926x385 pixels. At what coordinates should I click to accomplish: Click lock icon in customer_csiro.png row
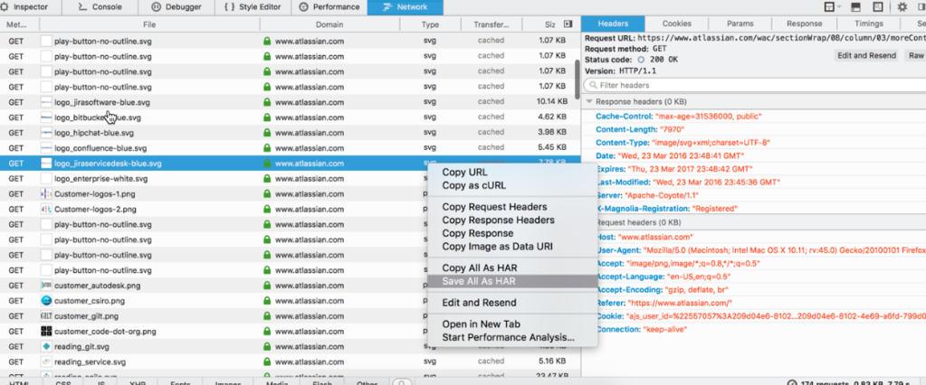coord(267,301)
